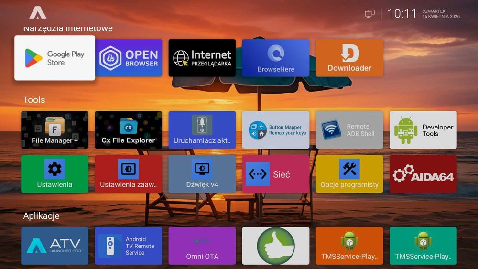Open Opcje programisty developer options
Screen dimensions: 478x269
tap(349, 174)
